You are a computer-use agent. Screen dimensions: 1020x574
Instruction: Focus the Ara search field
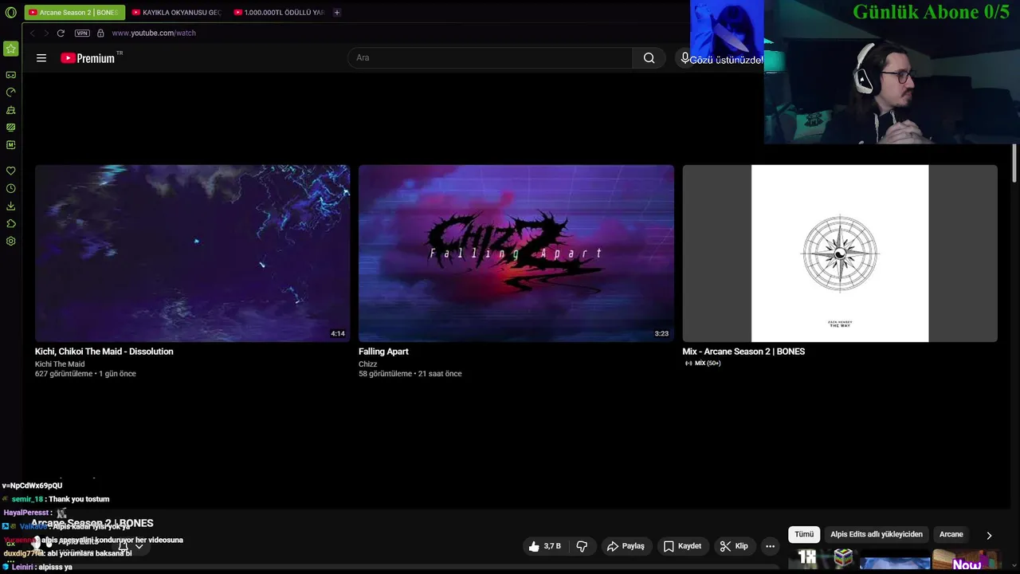point(490,57)
